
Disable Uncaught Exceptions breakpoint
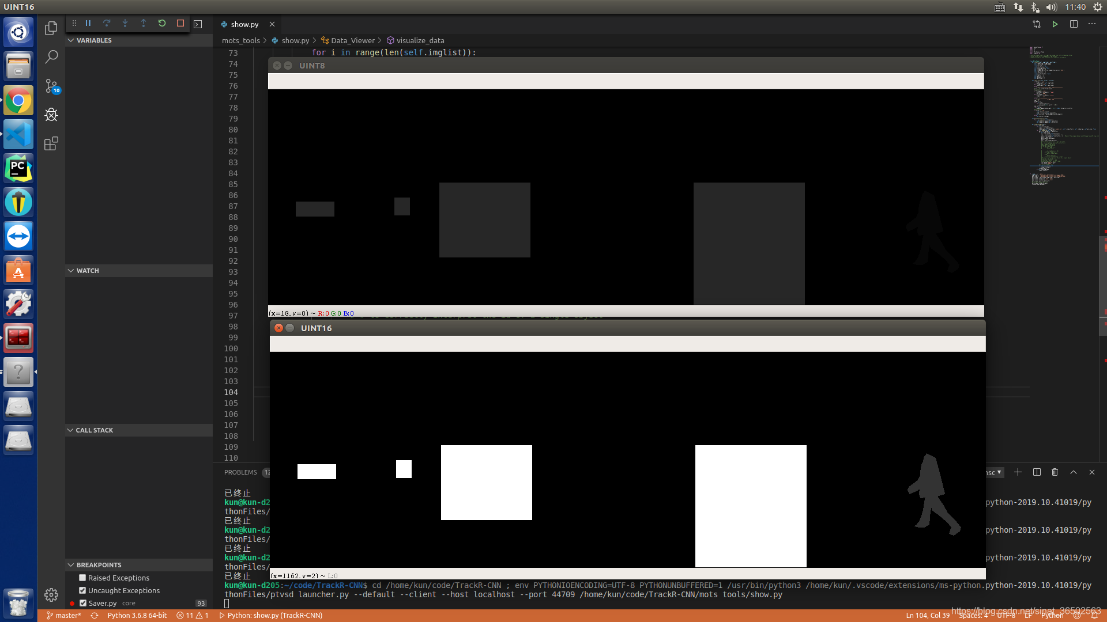click(x=82, y=590)
